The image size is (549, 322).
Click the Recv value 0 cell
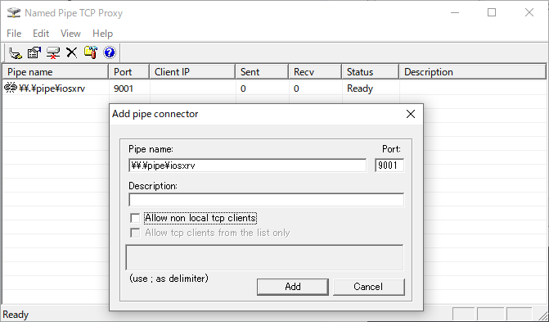[x=296, y=88]
